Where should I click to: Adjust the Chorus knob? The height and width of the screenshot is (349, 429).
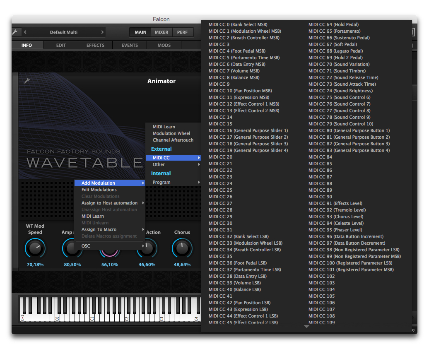click(x=182, y=248)
